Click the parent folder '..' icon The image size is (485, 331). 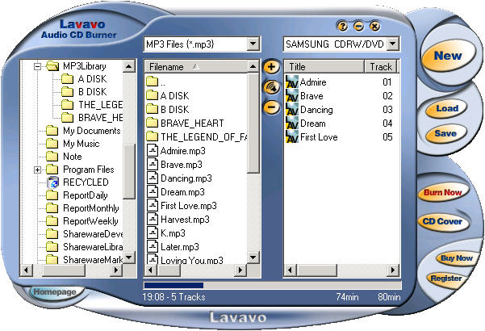pos(152,82)
